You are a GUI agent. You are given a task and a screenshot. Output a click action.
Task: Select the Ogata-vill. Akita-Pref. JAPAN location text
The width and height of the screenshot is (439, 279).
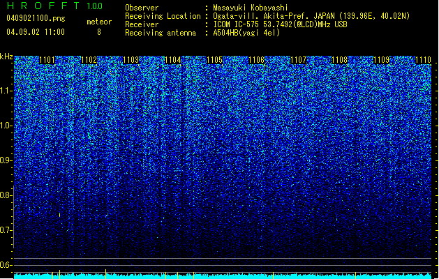tap(311, 16)
